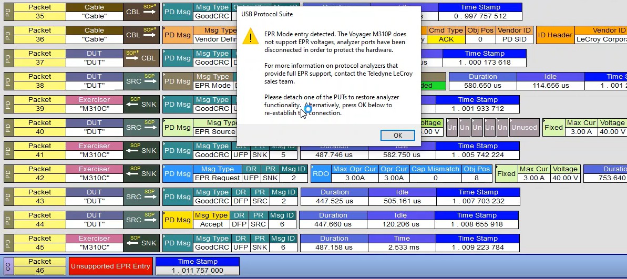
Task: Click the yellow warning triangle icon in dialog
Action: pos(250,36)
